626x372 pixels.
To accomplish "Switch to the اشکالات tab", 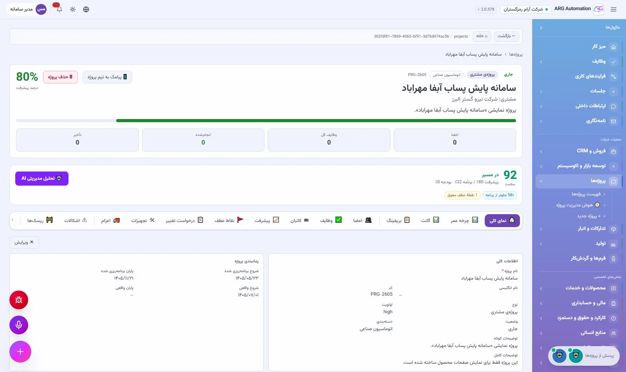I will coord(76,220).
